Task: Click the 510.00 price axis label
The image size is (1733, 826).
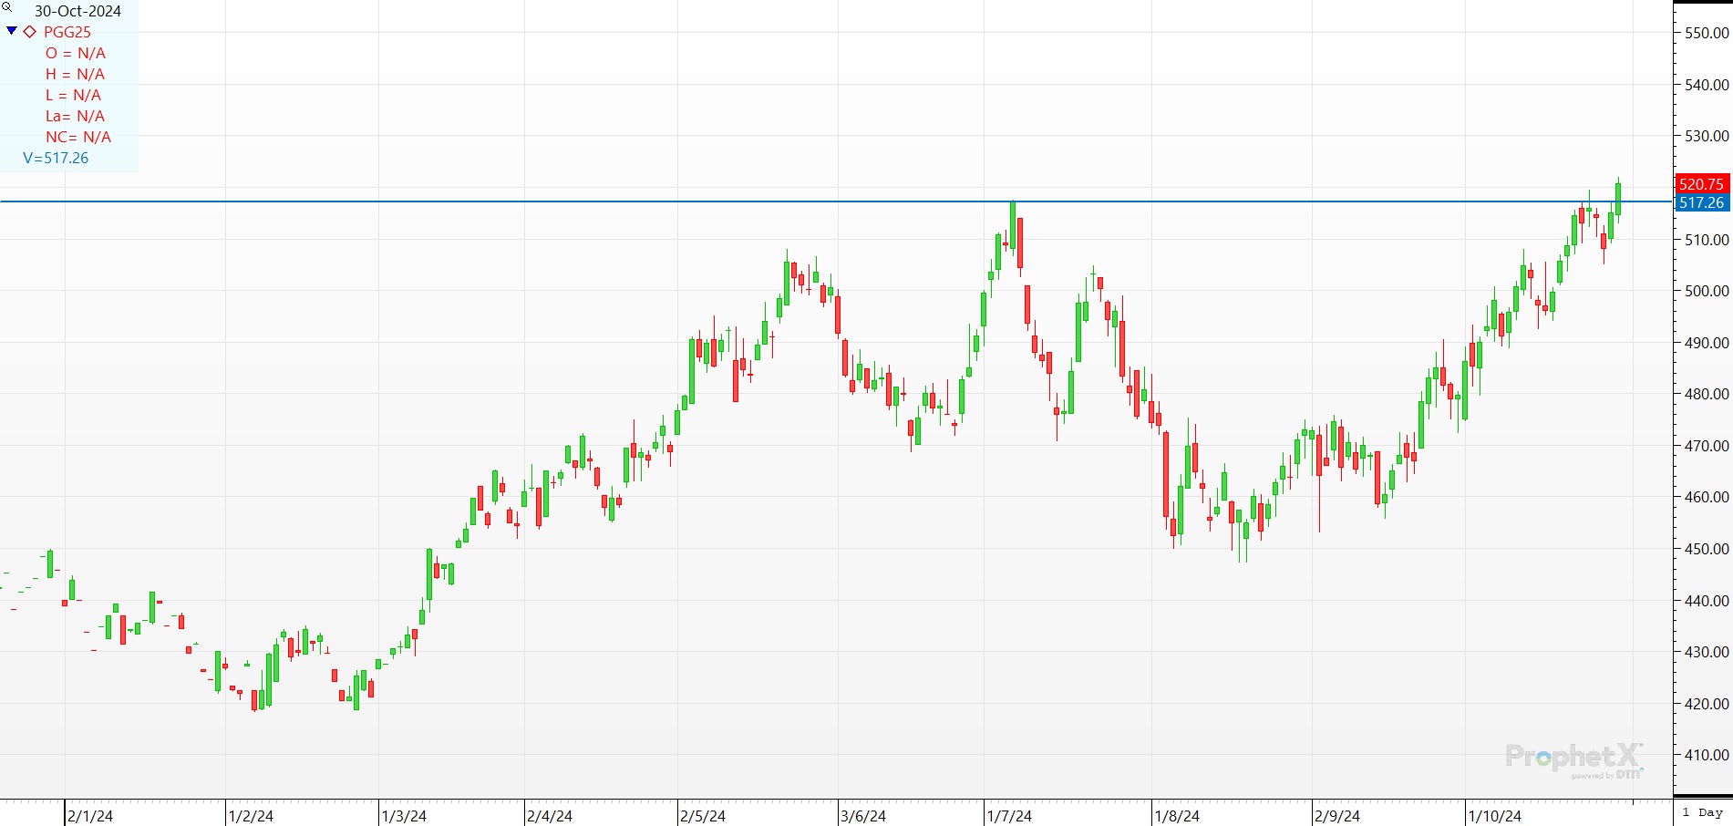Action: pyautogui.click(x=1707, y=240)
